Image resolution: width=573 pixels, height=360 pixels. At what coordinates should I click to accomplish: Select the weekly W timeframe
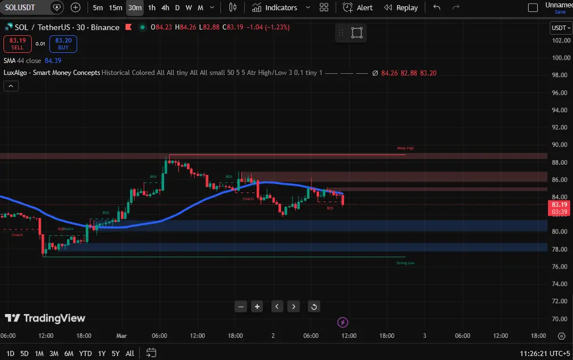(x=189, y=7)
